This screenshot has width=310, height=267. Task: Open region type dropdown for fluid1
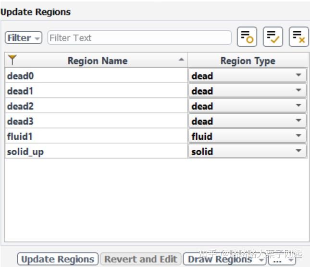click(248, 136)
